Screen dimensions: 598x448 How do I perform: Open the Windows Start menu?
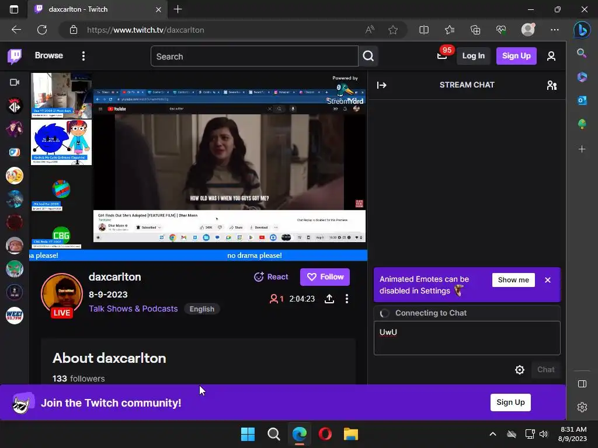[x=248, y=434]
